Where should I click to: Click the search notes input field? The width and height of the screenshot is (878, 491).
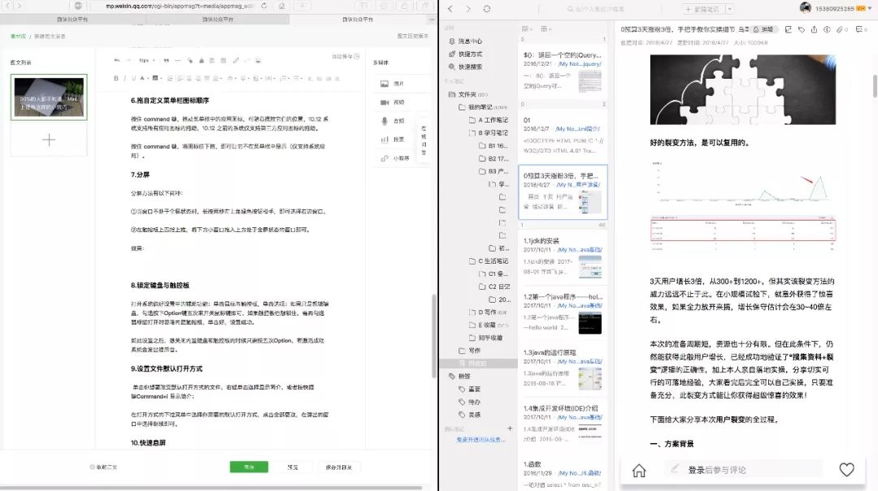618,9
